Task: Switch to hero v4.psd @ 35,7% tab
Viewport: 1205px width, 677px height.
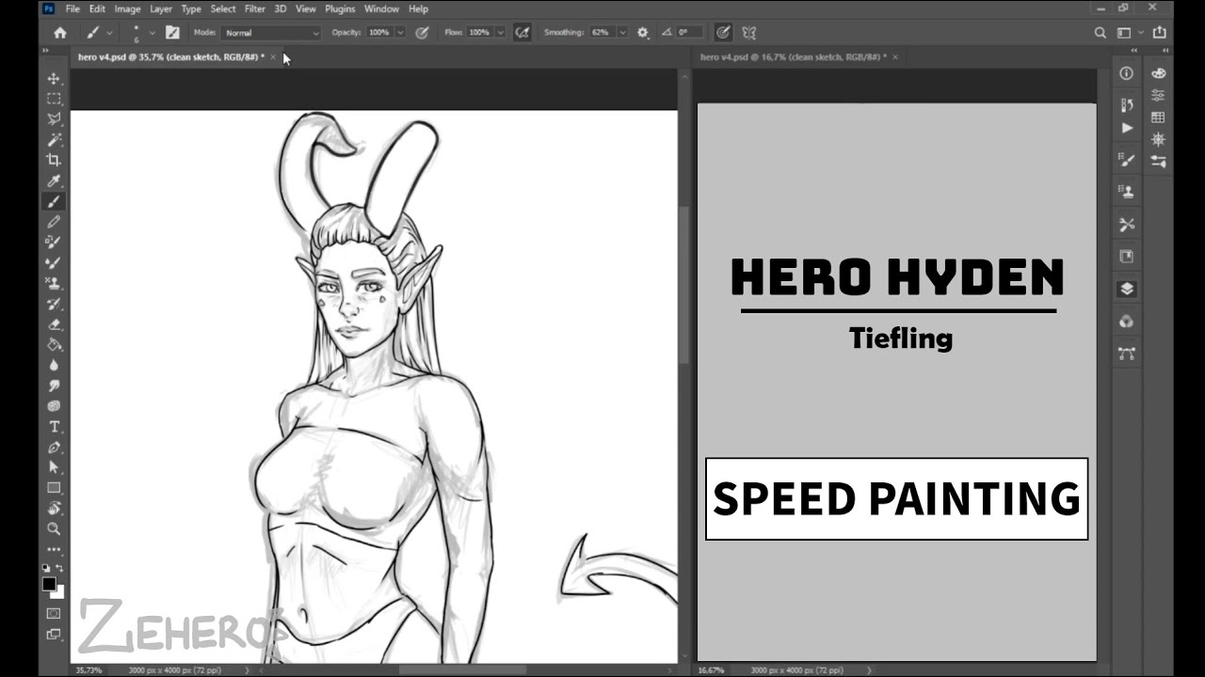Action: pyautogui.click(x=170, y=57)
